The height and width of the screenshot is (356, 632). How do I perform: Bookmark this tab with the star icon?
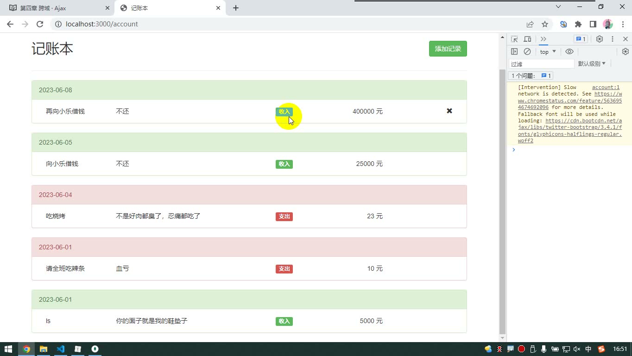pyautogui.click(x=545, y=24)
